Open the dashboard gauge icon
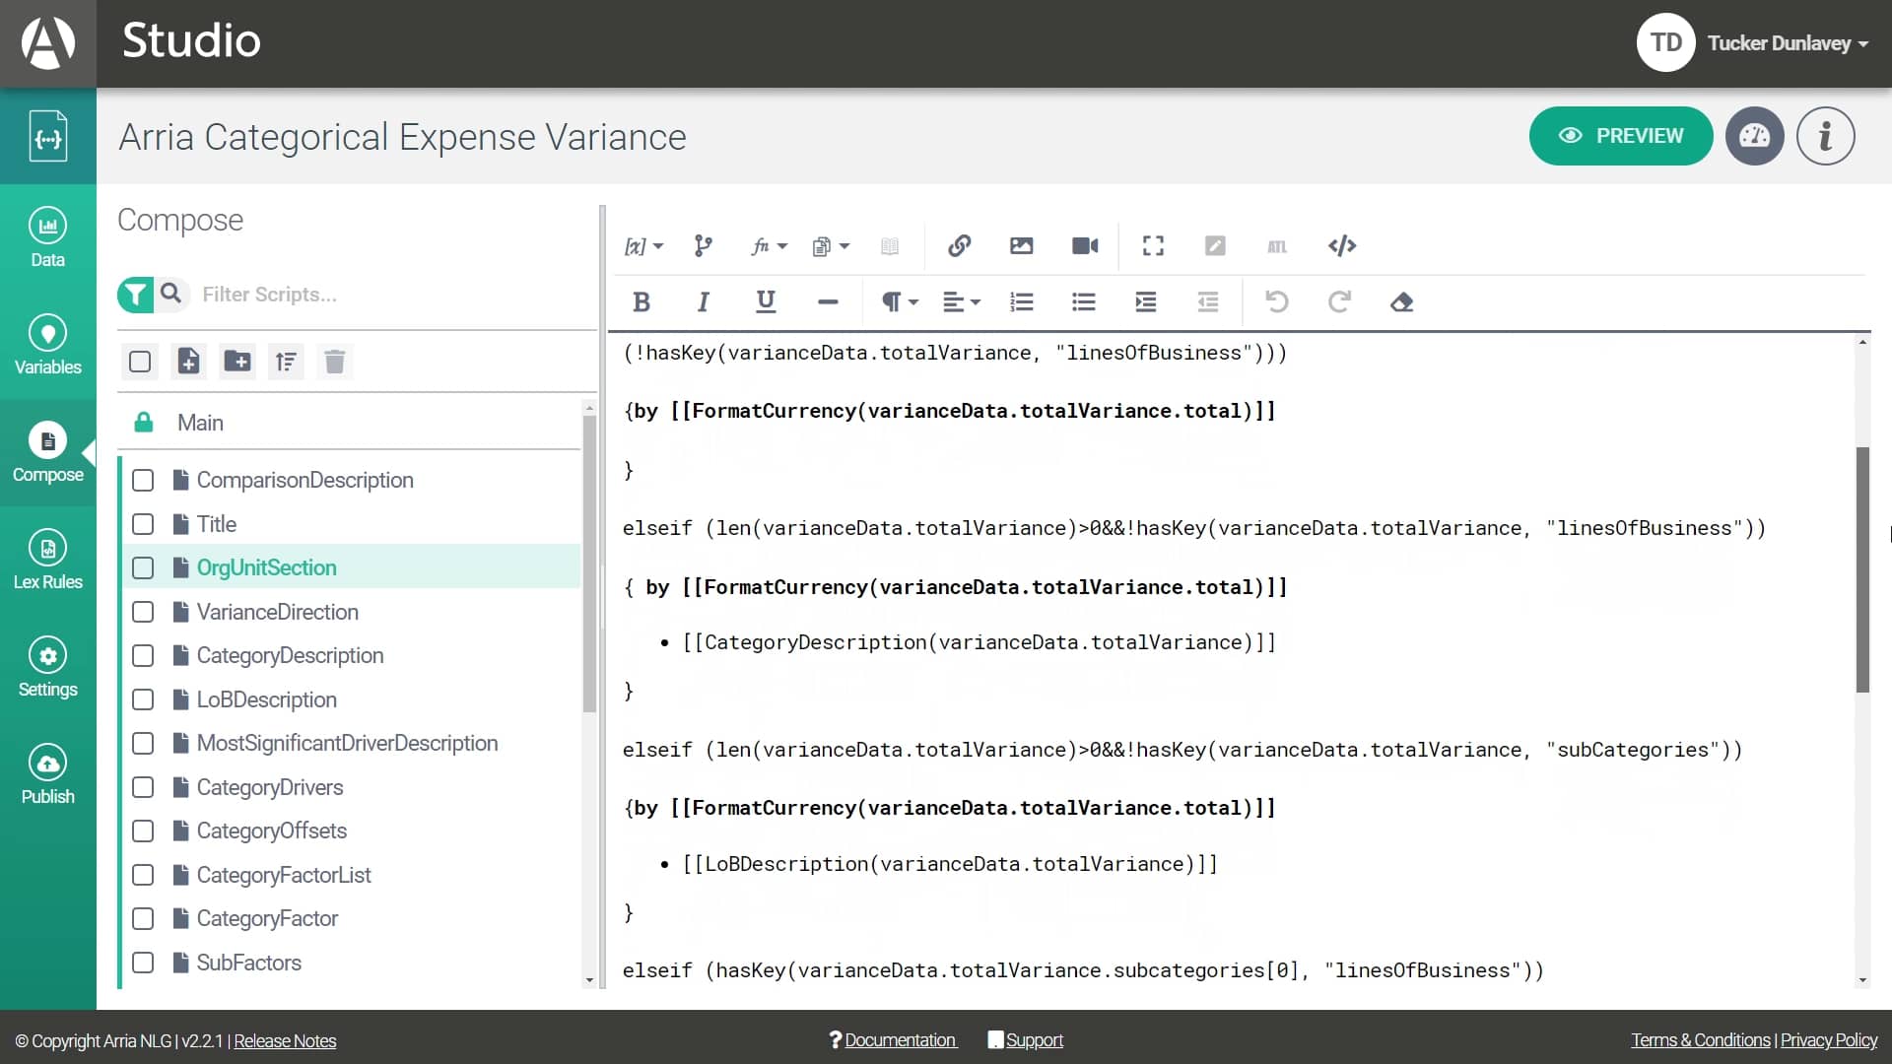The height and width of the screenshot is (1064, 1892). tap(1754, 136)
